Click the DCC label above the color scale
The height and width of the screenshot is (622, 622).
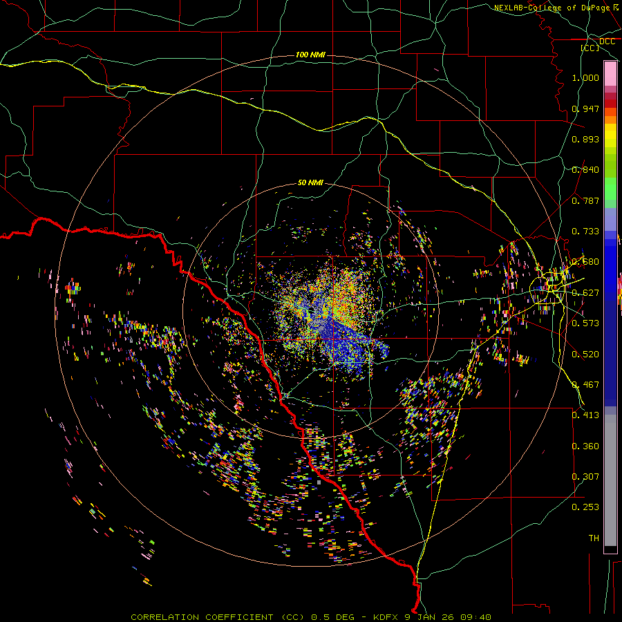coord(607,41)
